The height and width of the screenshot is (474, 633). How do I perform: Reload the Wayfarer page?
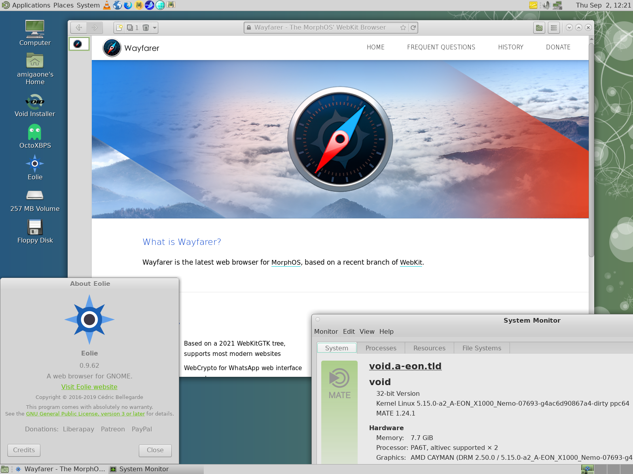pos(413,28)
